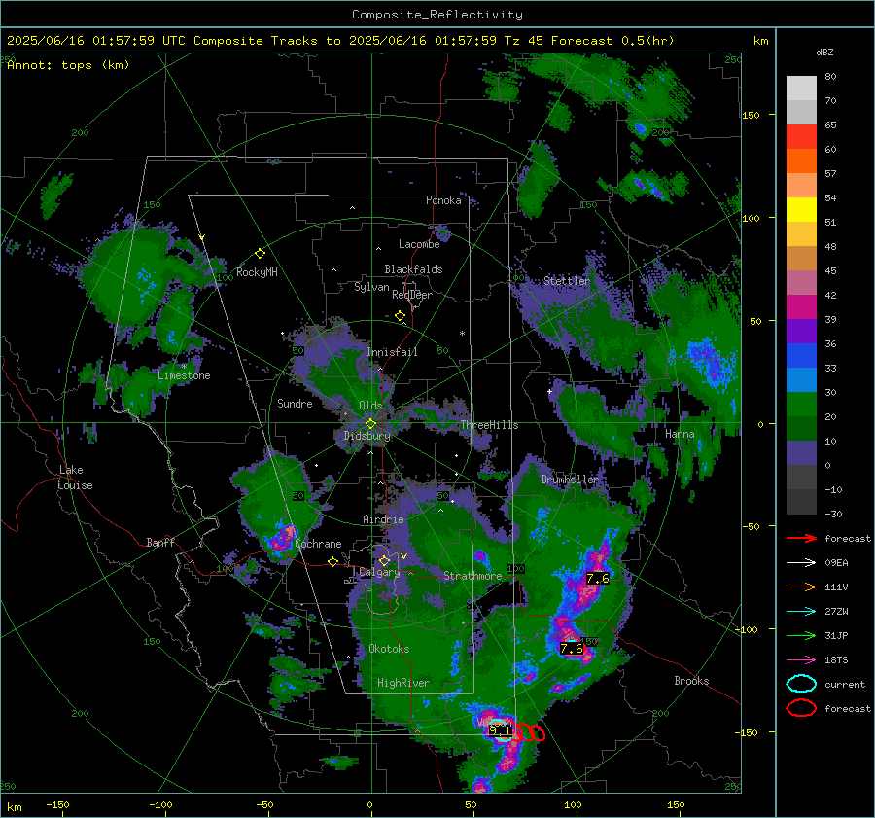
Task: Click the Innisfail city label
Action: point(393,352)
